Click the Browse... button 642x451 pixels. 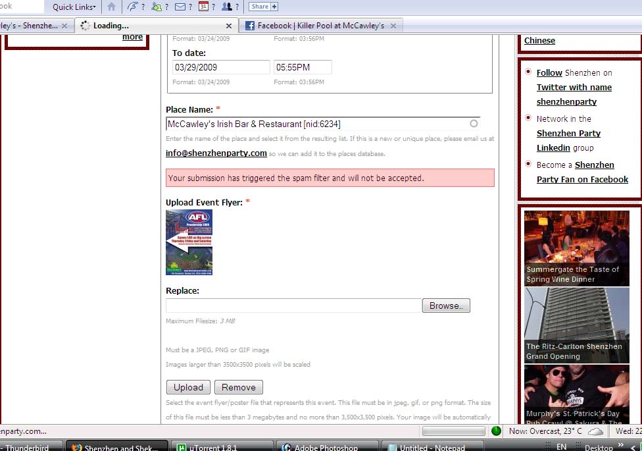pos(446,305)
